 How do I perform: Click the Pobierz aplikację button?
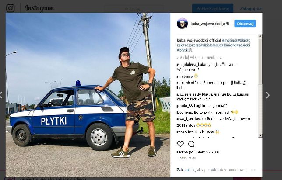[x=213, y=9]
